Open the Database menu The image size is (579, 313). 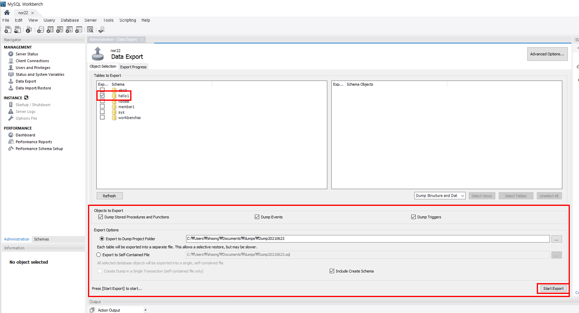70,20
